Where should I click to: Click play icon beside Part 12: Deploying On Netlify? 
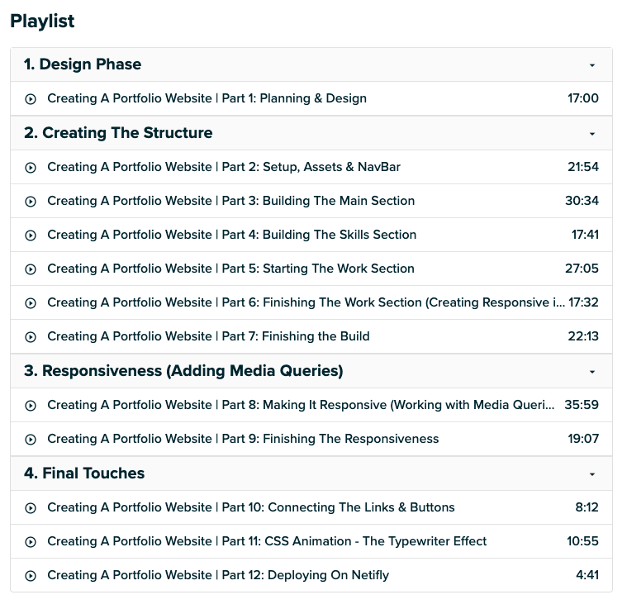click(x=31, y=576)
